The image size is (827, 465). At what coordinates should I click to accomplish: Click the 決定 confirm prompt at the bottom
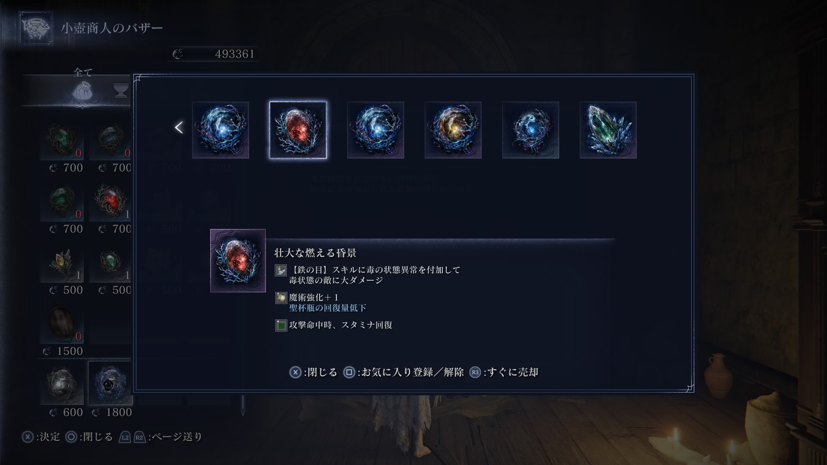pyautogui.click(x=41, y=437)
